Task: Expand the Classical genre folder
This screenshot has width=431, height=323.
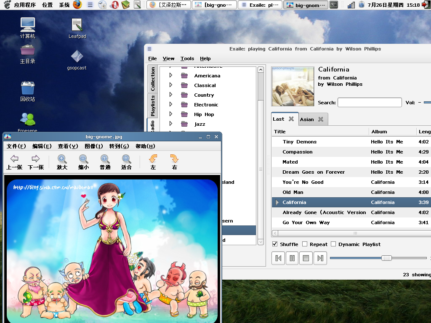Action: pyautogui.click(x=171, y=85)
